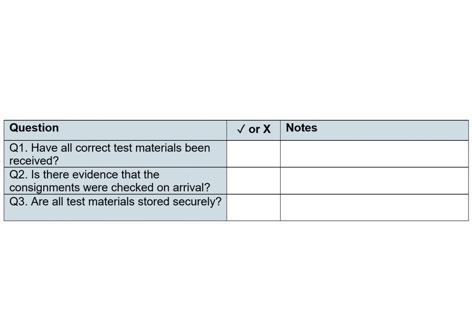Mark the tick cell for Q3

click(x=253, y=208)
